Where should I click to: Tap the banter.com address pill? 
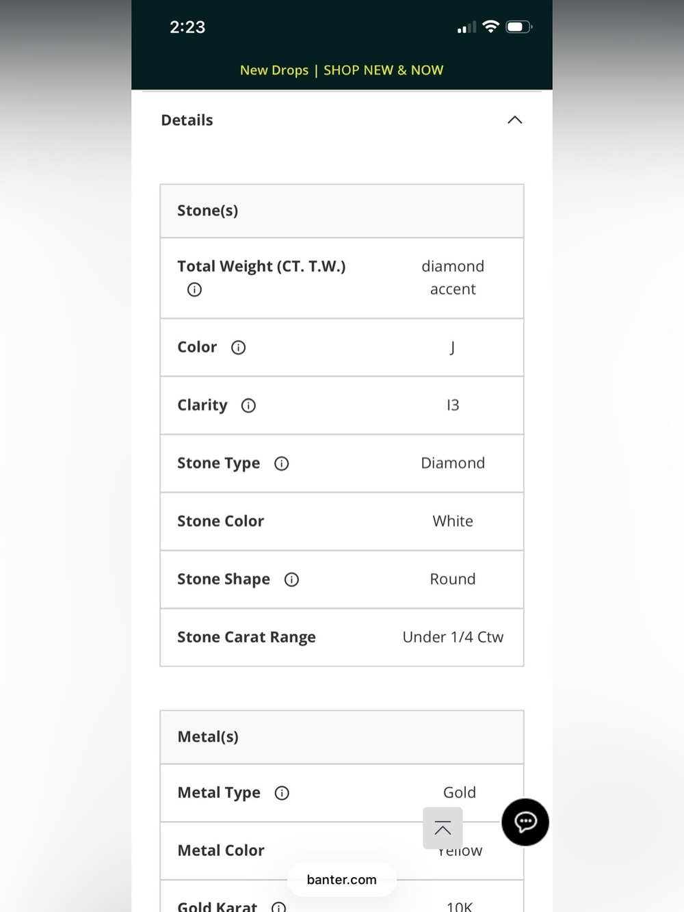[x=341, y=879]
